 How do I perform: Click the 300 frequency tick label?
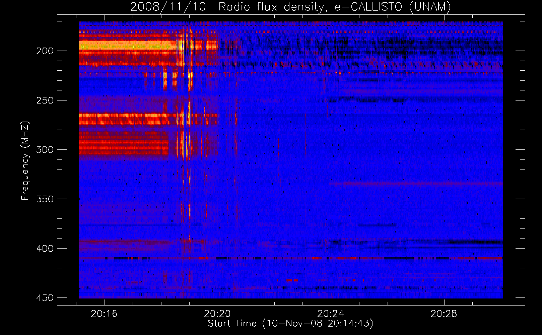45,150
